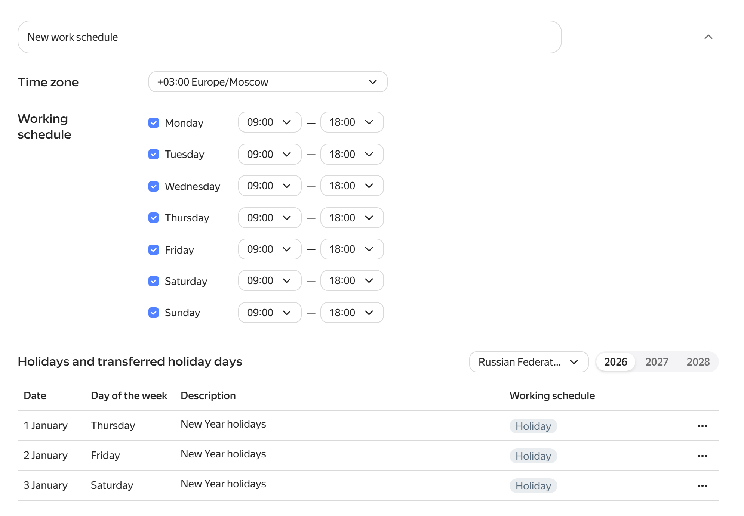Screen dimensions: 744x516
Task: Open more options for 2 January
Action: coord(703,456)
